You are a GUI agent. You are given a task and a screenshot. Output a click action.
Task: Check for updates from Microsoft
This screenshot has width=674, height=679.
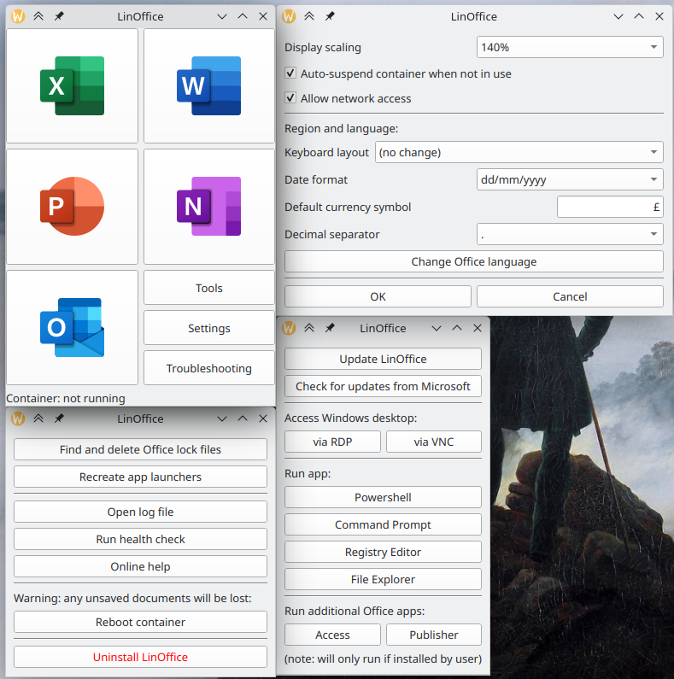point(383,386)
